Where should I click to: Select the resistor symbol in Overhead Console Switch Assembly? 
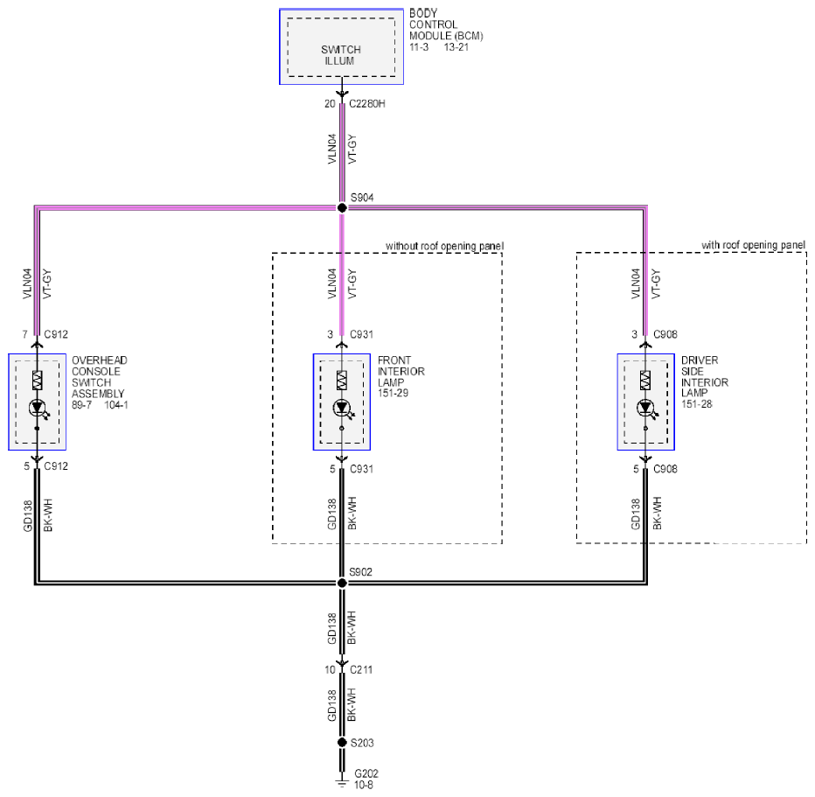38,381
